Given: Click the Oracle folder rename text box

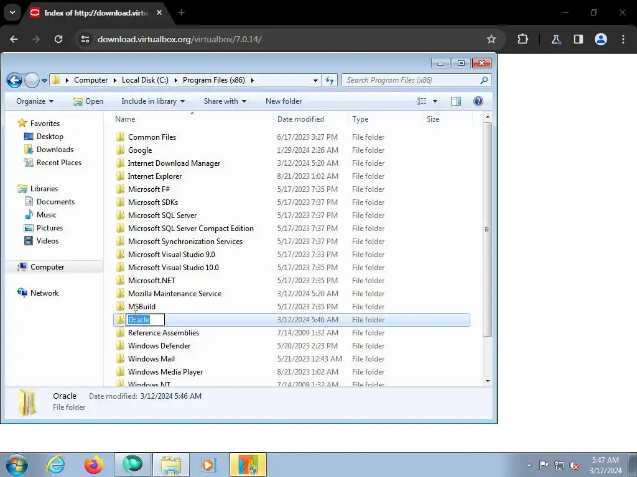Looking at the screenshot, I should [x=145, y=320].
